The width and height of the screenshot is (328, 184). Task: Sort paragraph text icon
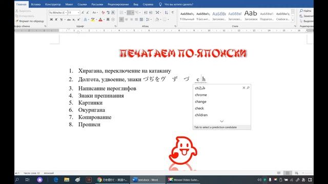[166, 12]
